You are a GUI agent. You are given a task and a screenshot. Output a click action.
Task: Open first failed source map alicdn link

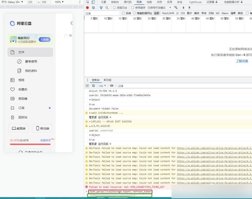[215, 148]
